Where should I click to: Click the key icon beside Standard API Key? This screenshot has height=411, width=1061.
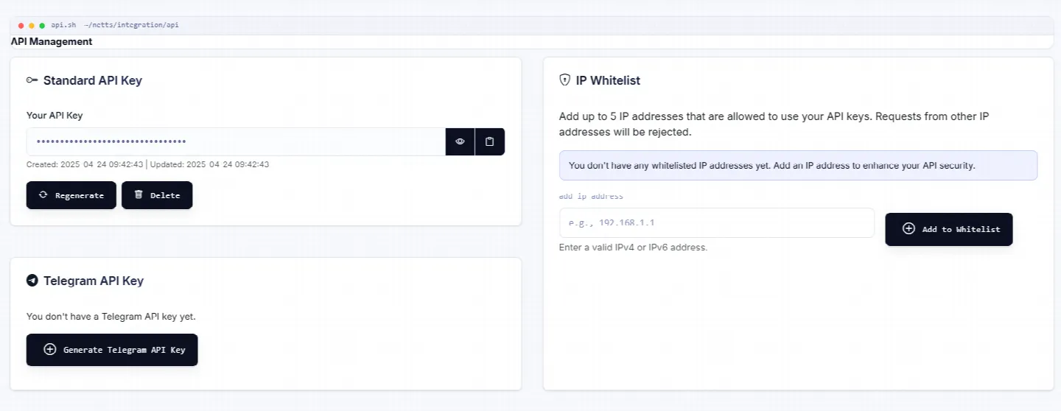click(32, 80)
